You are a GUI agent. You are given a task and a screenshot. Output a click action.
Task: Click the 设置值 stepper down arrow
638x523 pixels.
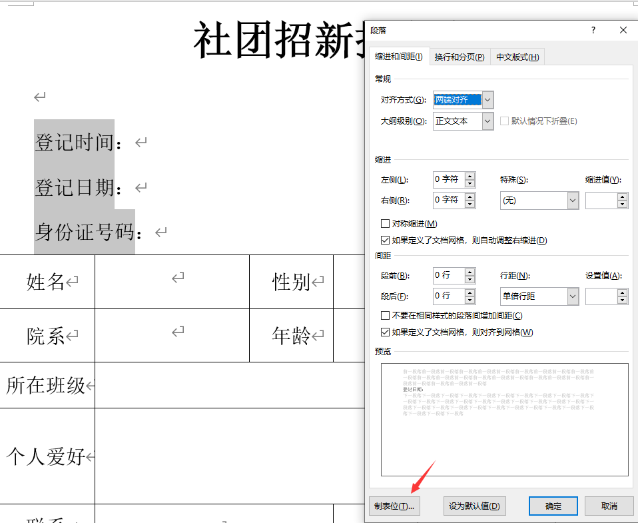point(621,300)
